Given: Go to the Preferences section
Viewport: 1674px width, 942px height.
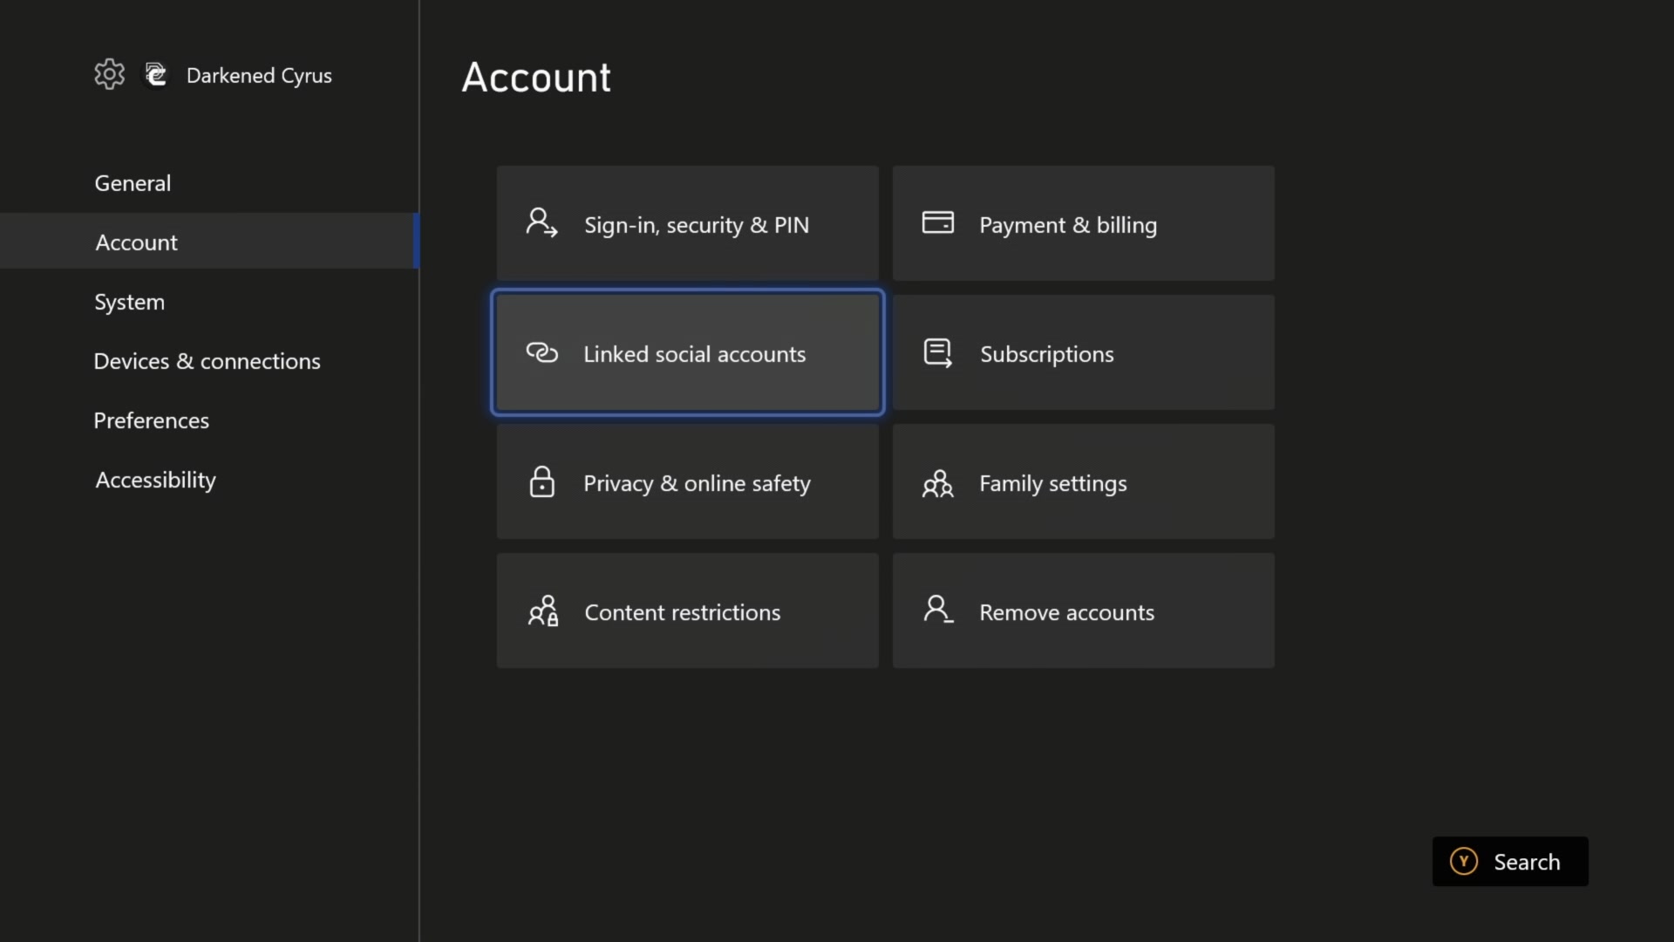Looking at the screenshot, I should (150, 420).
